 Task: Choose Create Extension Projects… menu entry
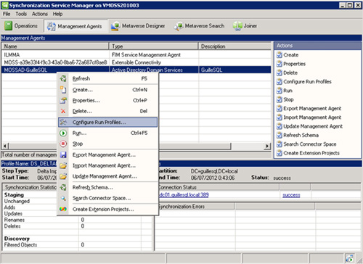107,209
